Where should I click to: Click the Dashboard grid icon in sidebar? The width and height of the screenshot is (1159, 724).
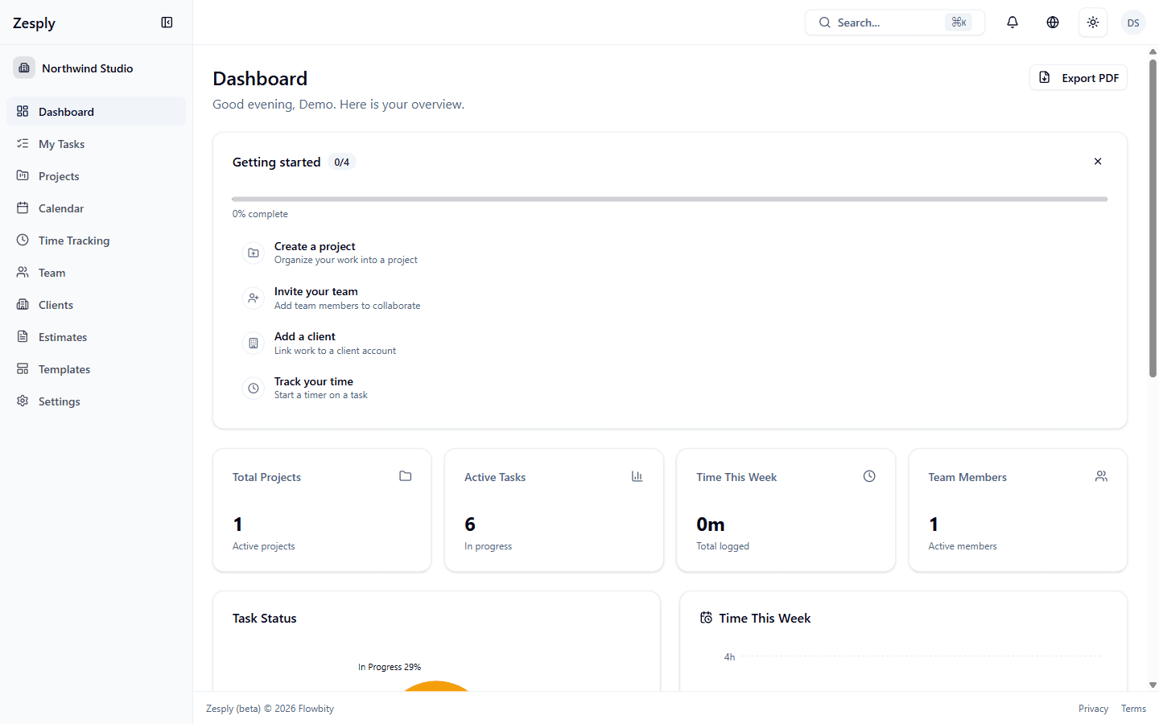click(x=23, y=111)
